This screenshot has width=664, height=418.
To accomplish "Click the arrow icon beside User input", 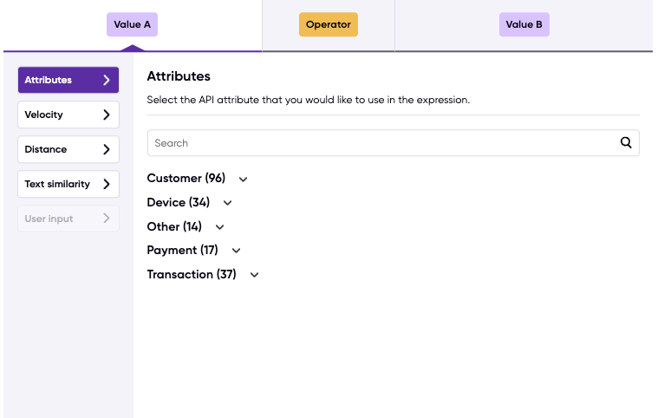I will [107, 219].
